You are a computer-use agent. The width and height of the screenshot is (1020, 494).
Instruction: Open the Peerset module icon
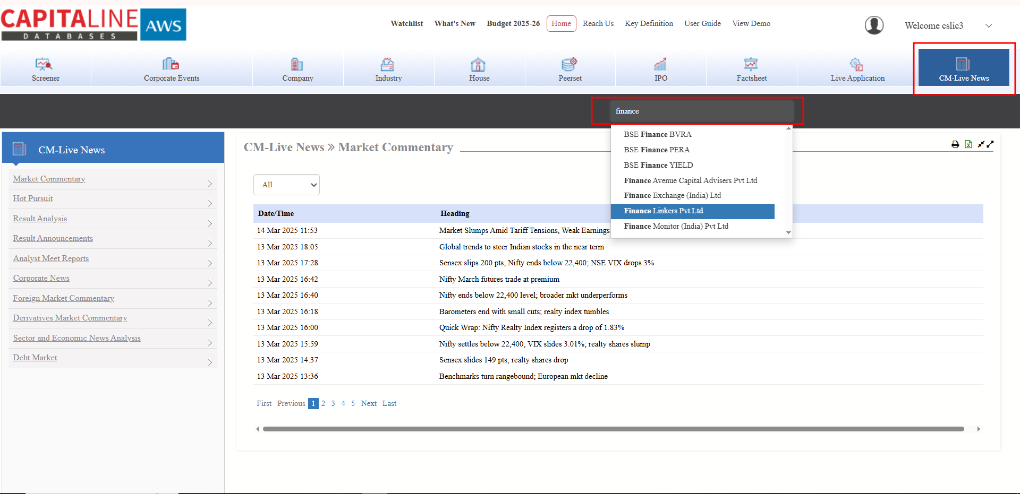point(569,65)
